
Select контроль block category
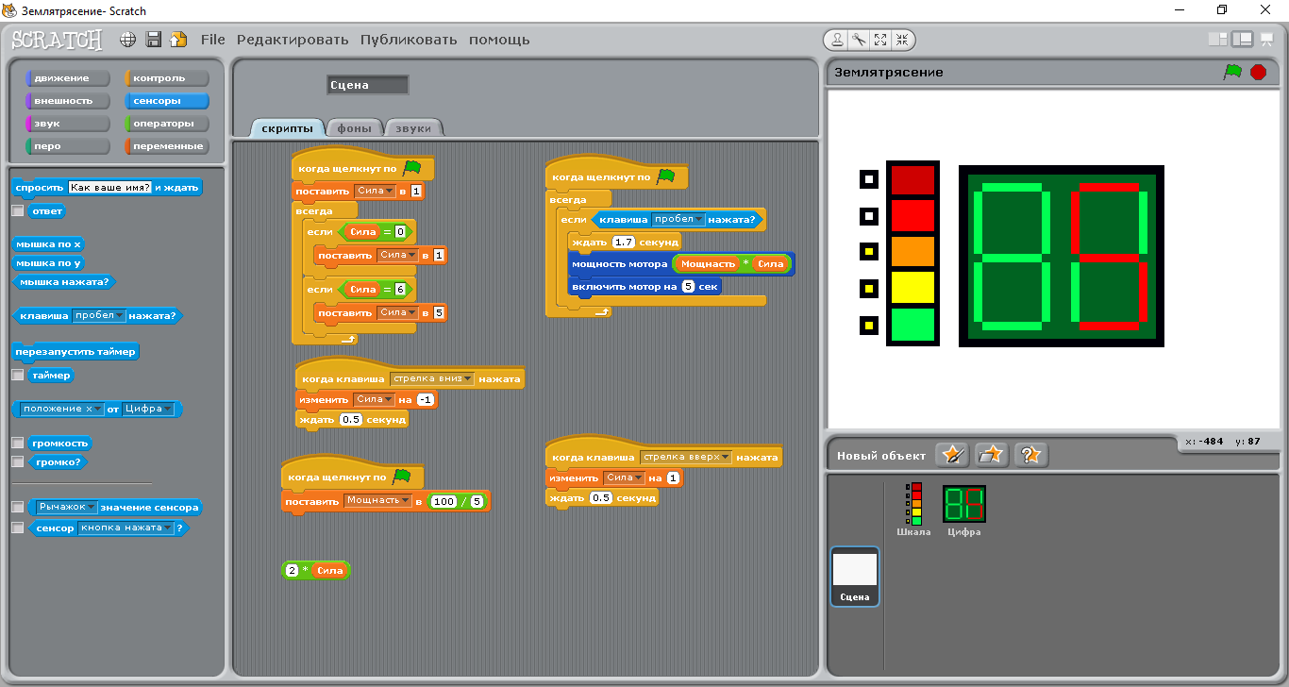click(167, 78)
